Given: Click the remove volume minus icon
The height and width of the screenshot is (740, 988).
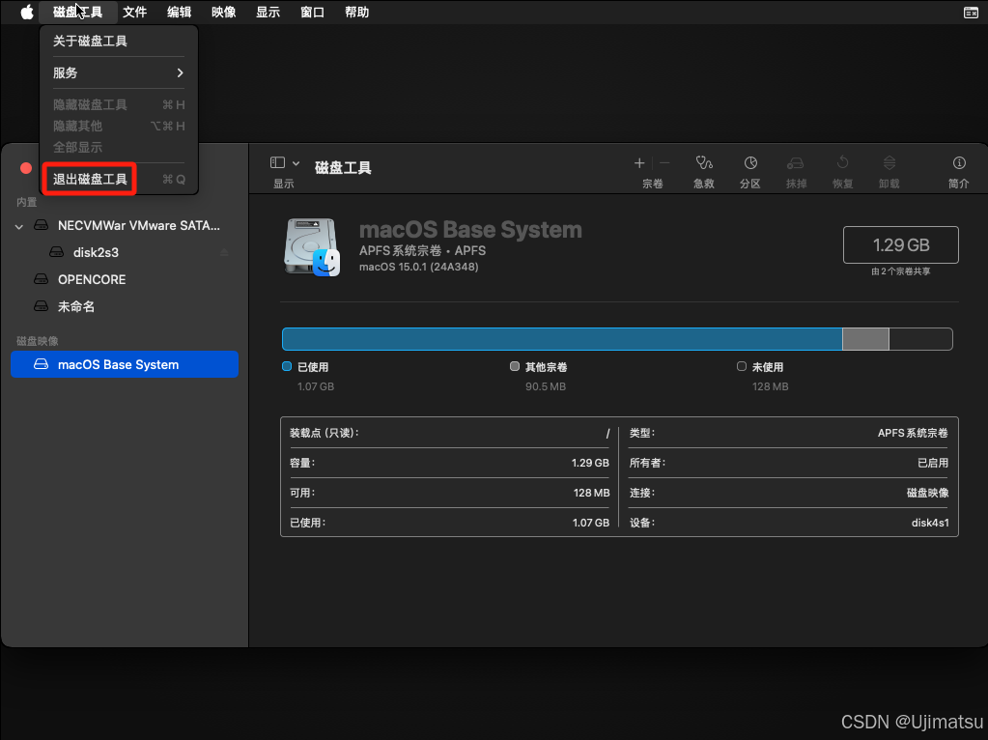Looking at the screenshot, I should click(x=664, y=163).
